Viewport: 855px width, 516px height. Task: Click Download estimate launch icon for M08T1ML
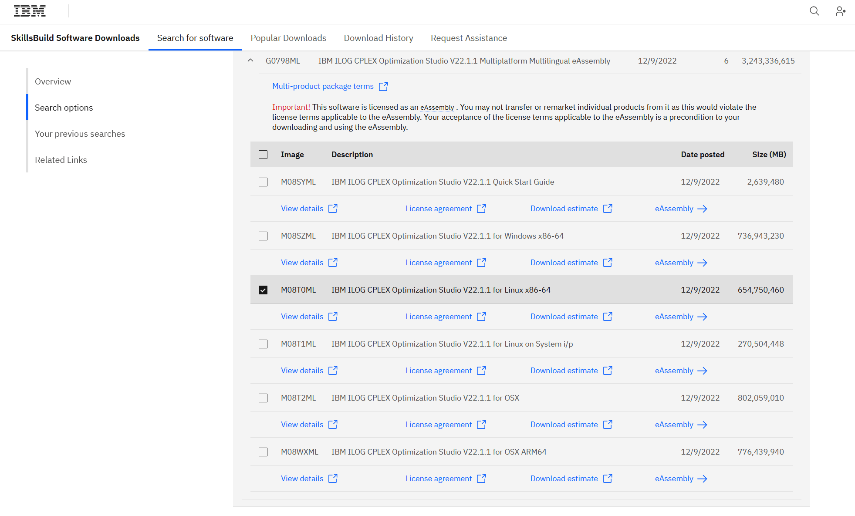point(608,371)
